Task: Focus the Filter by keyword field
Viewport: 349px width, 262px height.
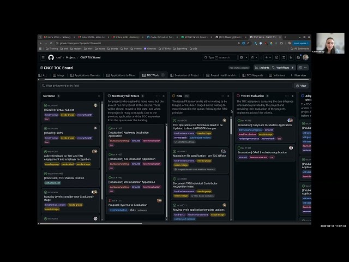Action: tap(166, 86)
